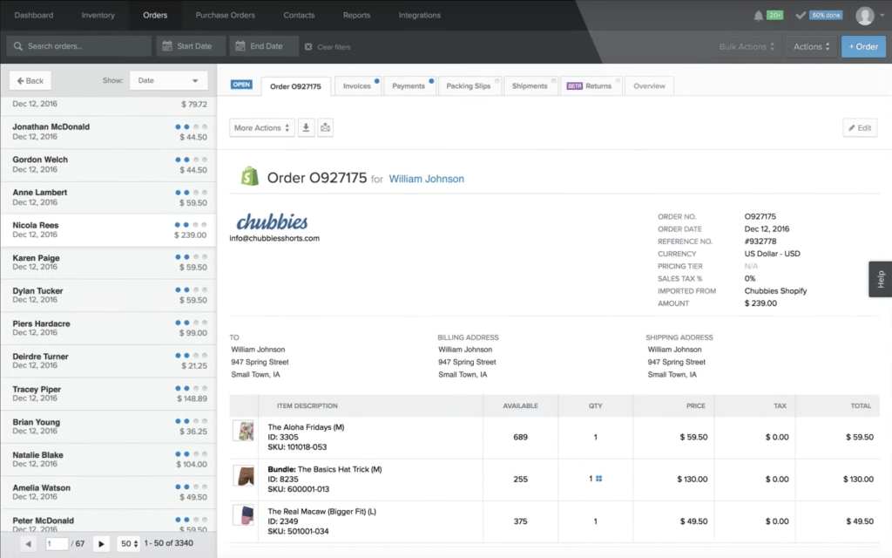Click the OPEN status badge
This screenshot has height=558, width=892.
pos(241,85)
